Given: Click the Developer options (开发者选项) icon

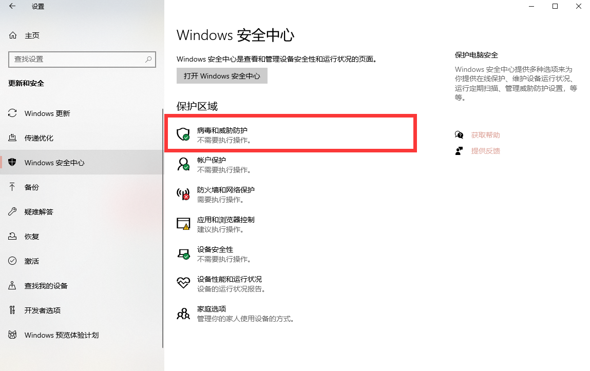Looking at the screenshot, I should tap(12, 310).
